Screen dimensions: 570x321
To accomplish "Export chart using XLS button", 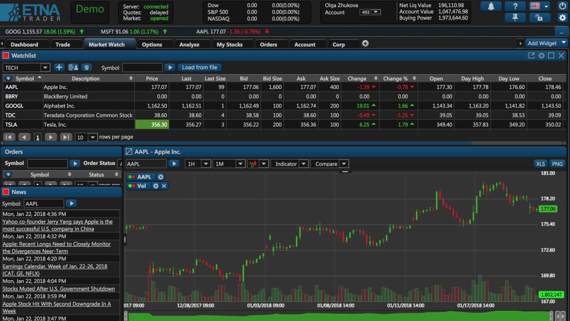I will pyautogui.click(x=540, y=164).
